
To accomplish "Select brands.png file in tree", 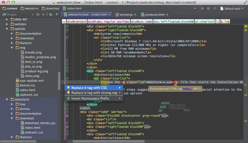I will (31, 52).
